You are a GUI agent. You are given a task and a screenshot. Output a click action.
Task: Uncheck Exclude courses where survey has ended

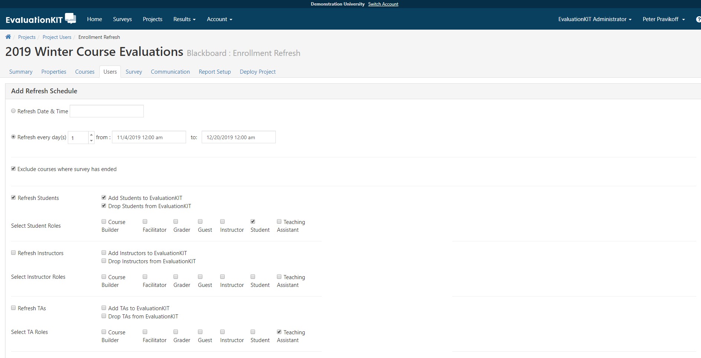click(14, 169)
